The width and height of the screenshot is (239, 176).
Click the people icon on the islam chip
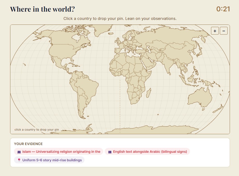pyautogui.click(x=19, y=152)
